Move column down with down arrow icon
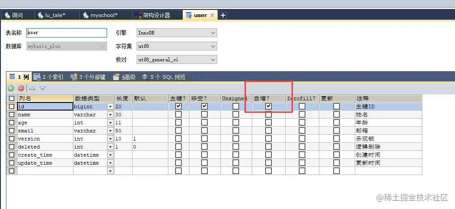This screenshot has width=455, height=209. point(43,88)
